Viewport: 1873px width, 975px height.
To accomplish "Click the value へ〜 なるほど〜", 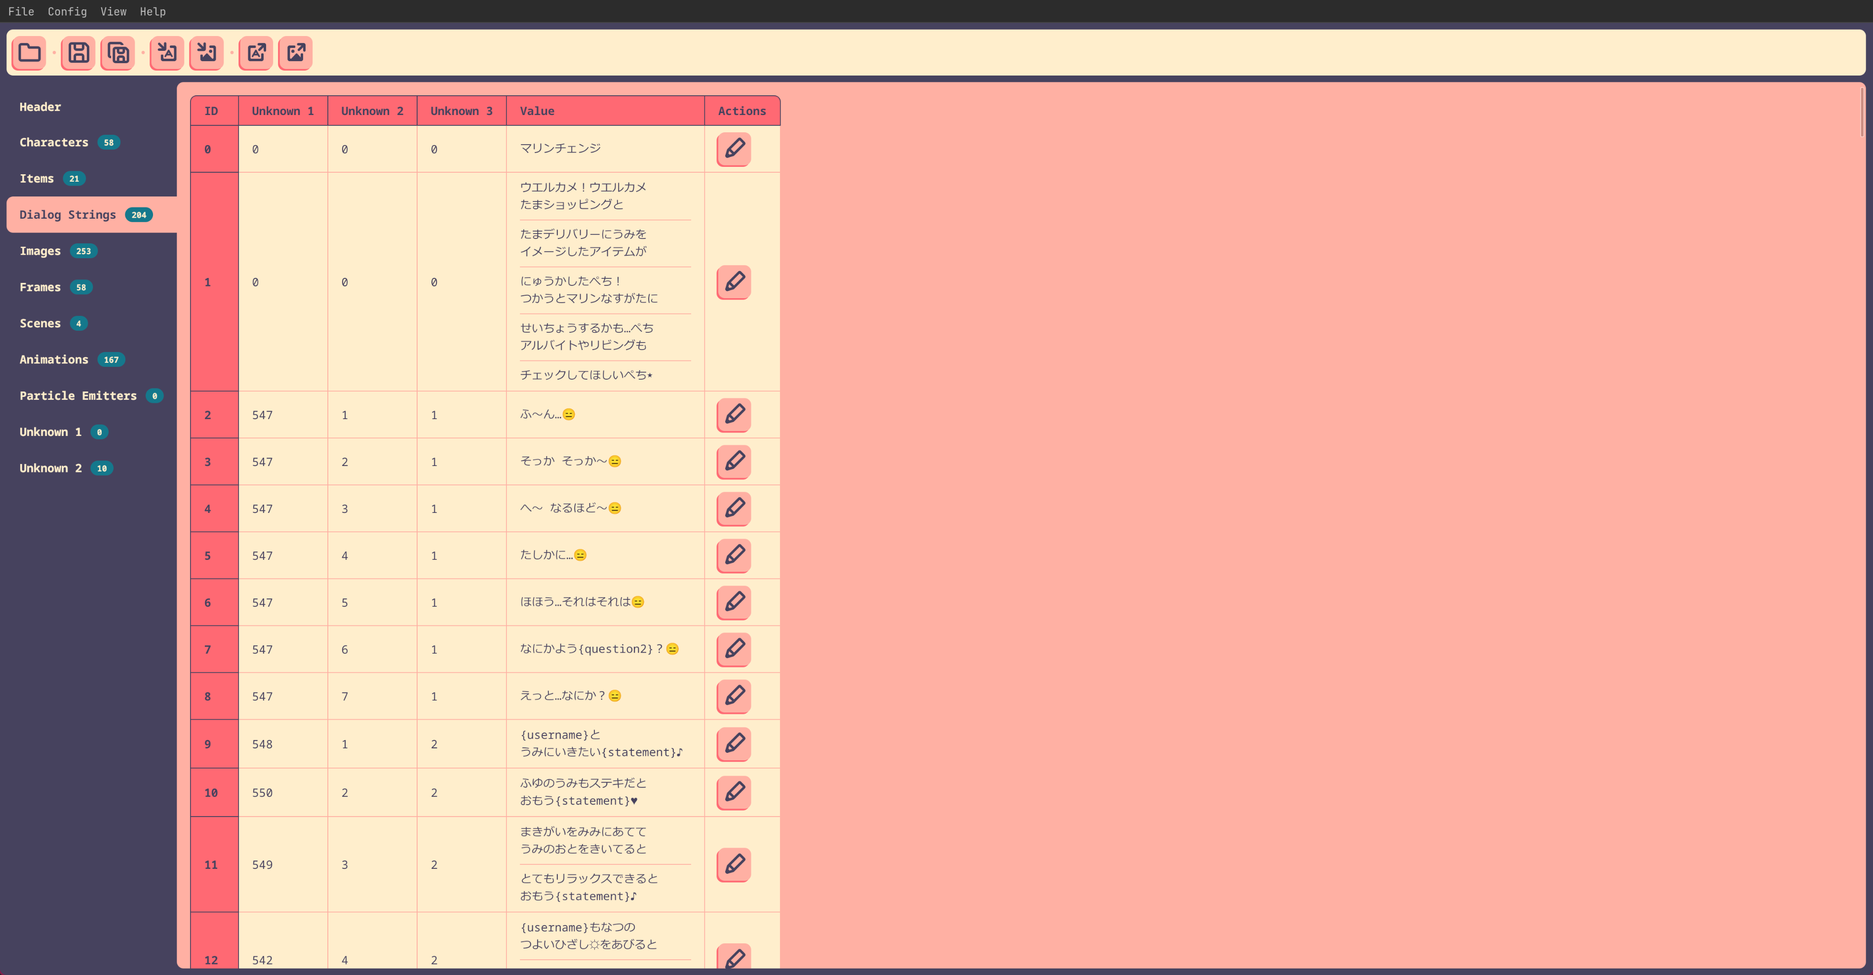I will click(571, 508).
